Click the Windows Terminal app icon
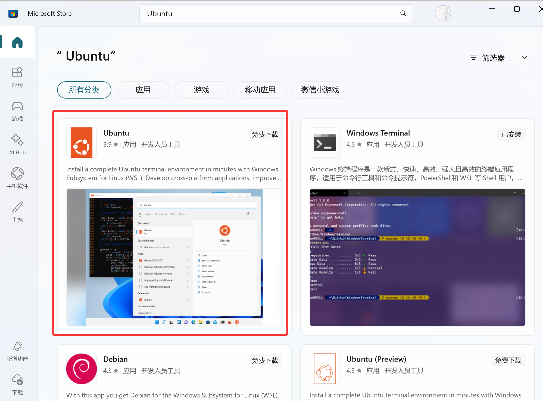 324,143
